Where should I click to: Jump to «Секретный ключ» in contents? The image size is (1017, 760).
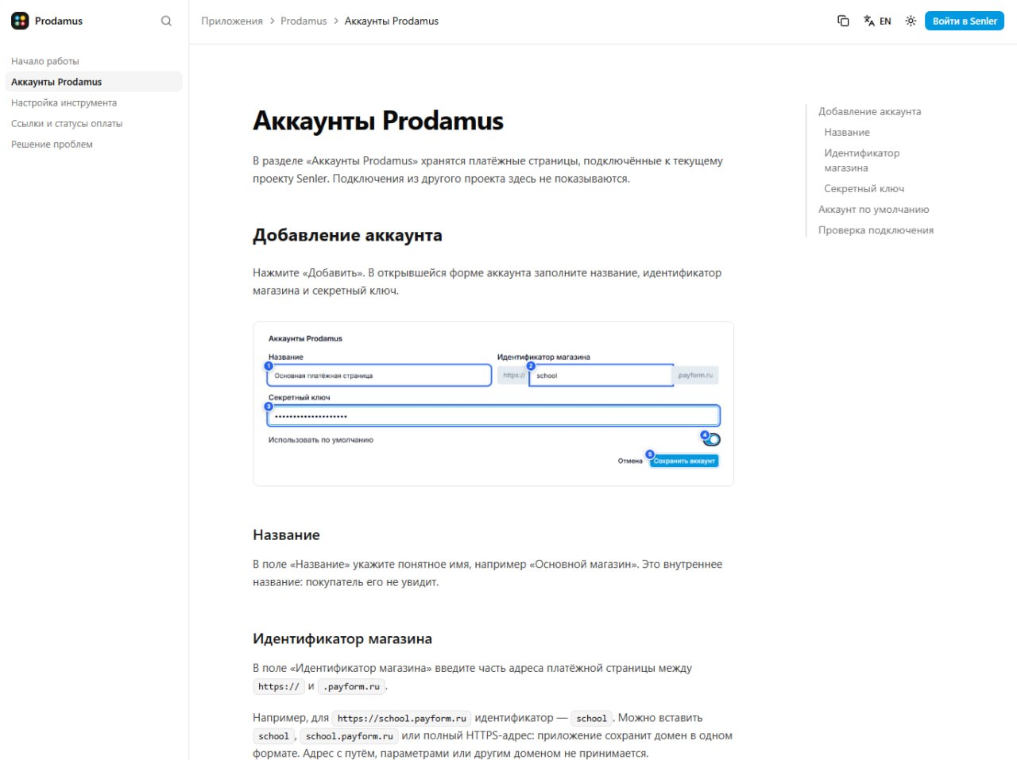pyautogui.click(x=864, y=188)
